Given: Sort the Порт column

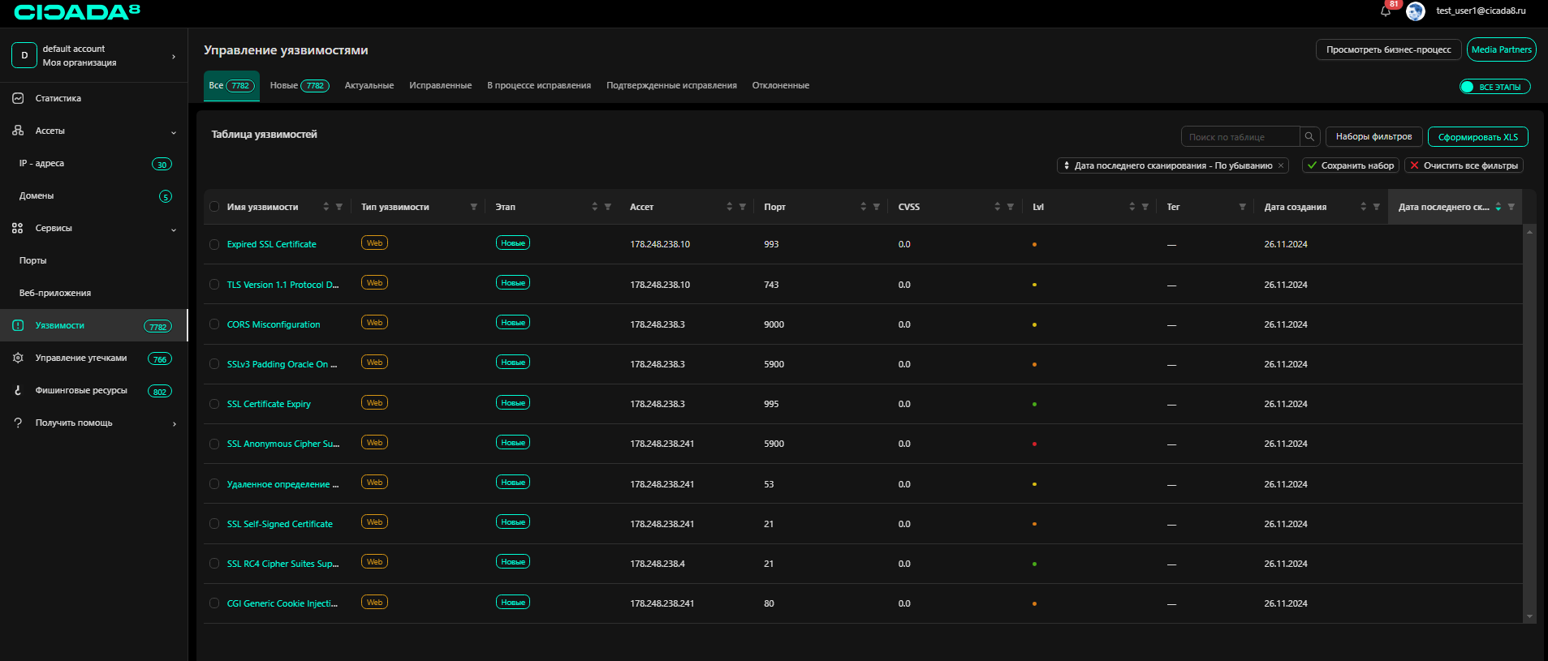Looking at the screenshot, I should (x=864, y=207).
